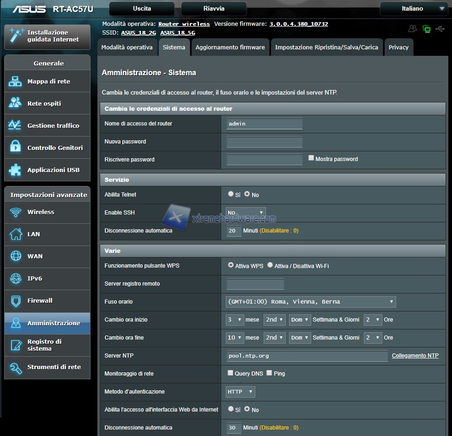Click the USB status icon in header

click(x=440, y=29)
